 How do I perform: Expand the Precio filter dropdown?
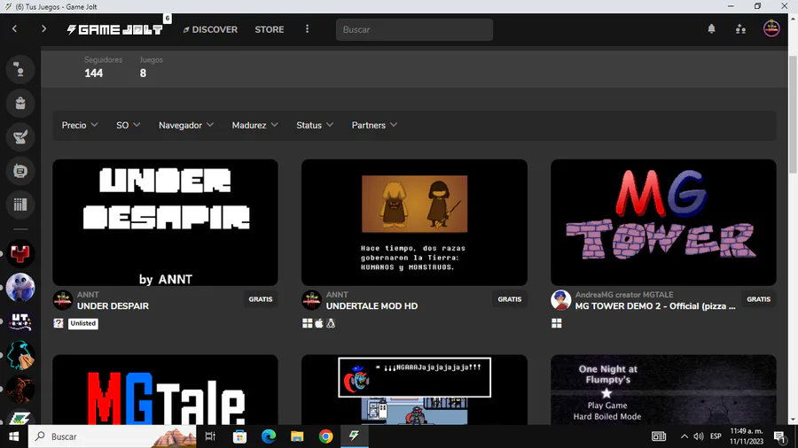(80, 125)
